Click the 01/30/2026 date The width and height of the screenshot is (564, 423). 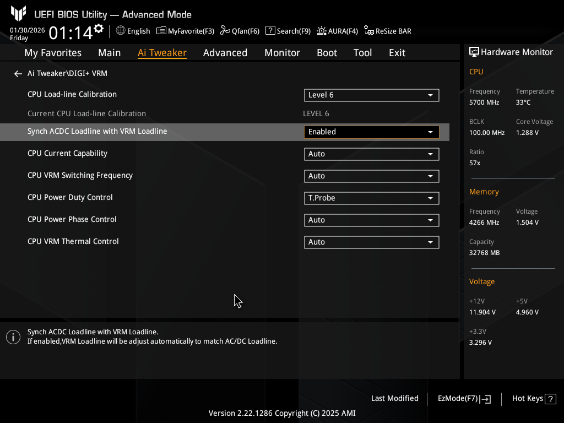tap(28, 30)
